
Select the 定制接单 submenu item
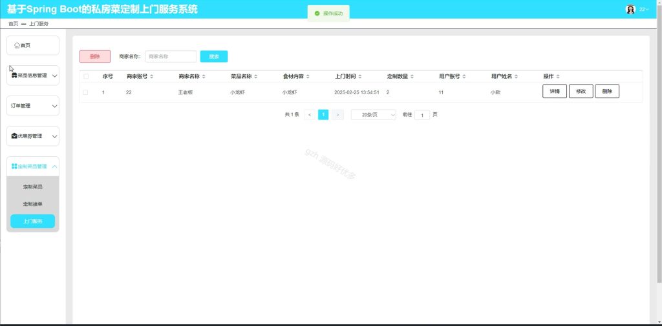click(33, 204)
